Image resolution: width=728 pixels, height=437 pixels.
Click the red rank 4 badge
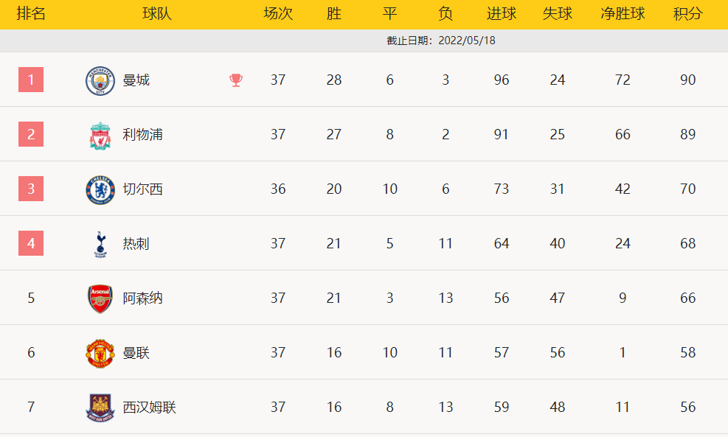[31, 243]
